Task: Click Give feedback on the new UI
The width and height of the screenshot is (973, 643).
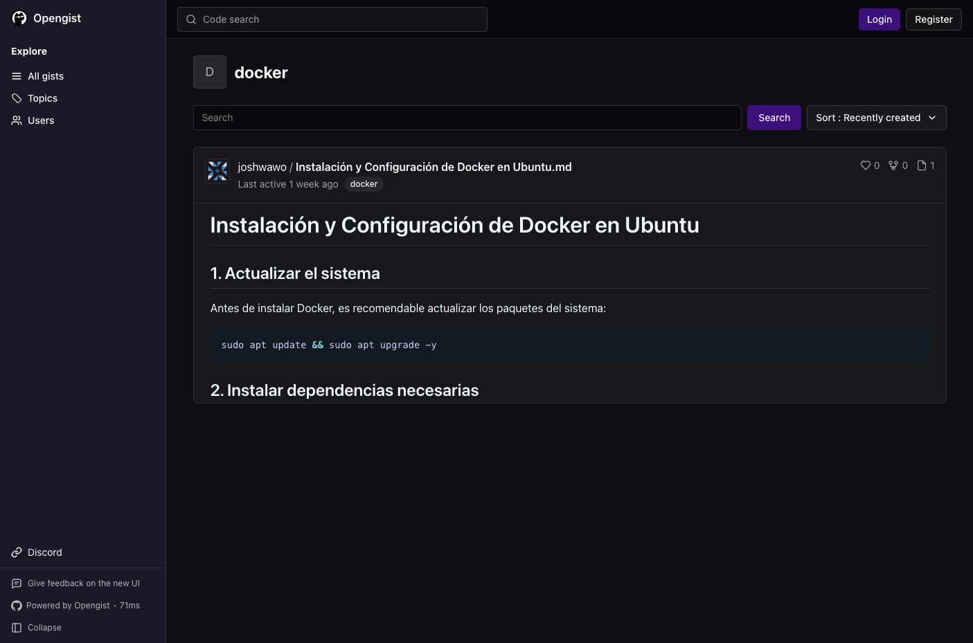Action: click(84, 583)
